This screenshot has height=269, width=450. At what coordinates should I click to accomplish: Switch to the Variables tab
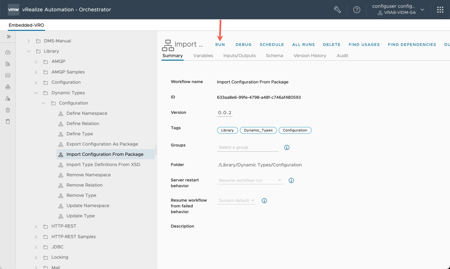(x=203, y=55)
